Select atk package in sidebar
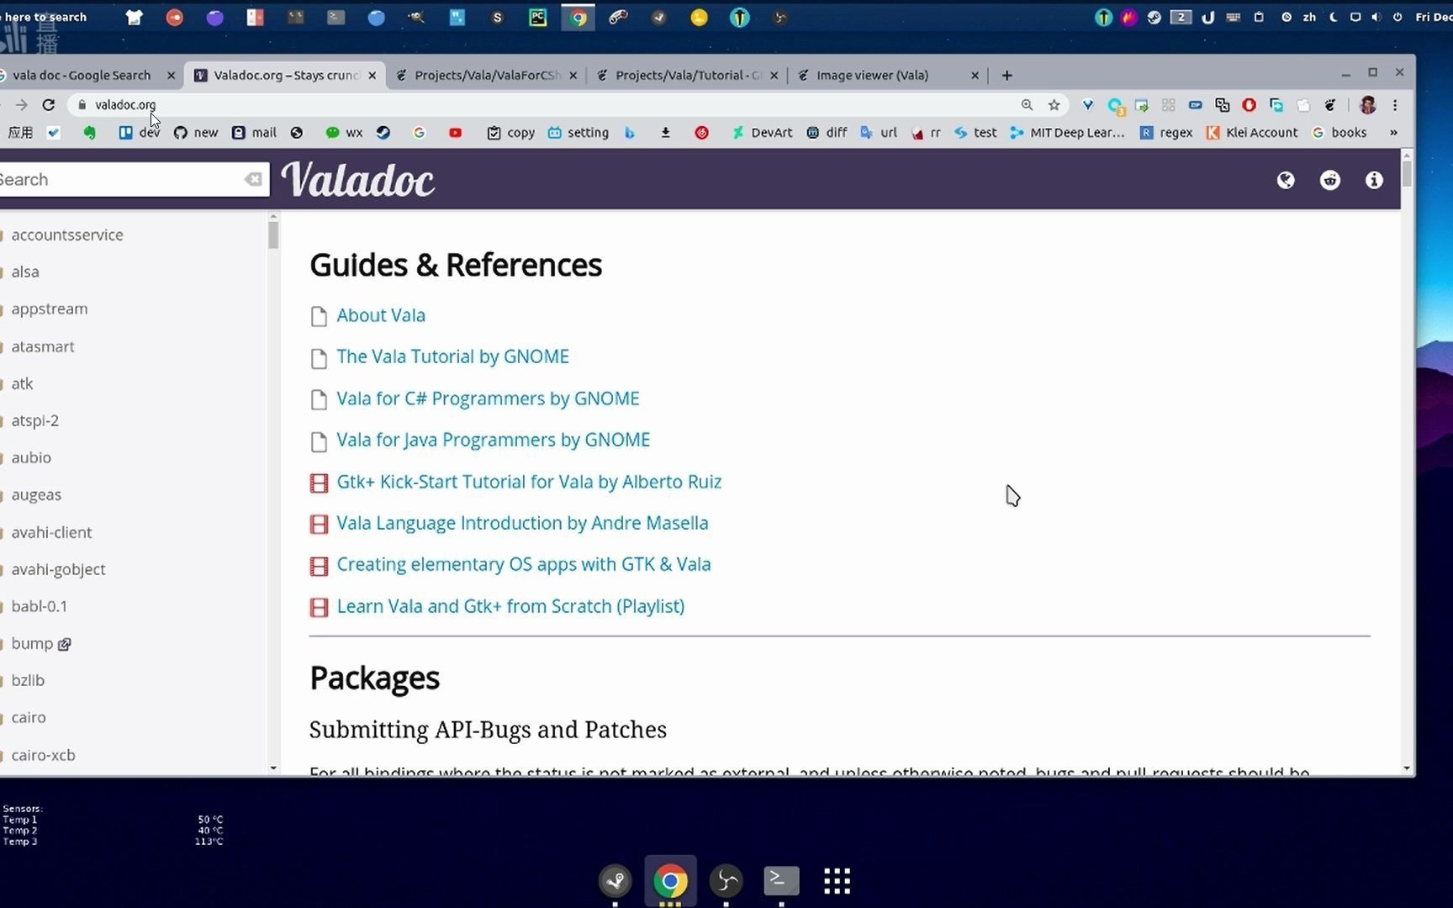 click(22, 383)
